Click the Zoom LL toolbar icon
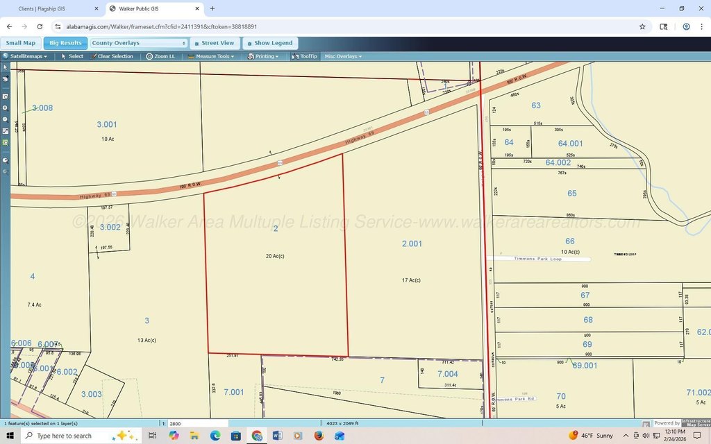The width and height of the screenshot is (711, 444). coord(160,56)
